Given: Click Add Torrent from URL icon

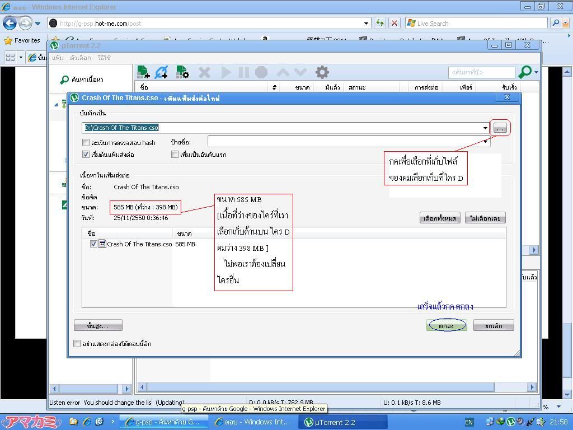Looking at the screenshot, I should point(161,72).
